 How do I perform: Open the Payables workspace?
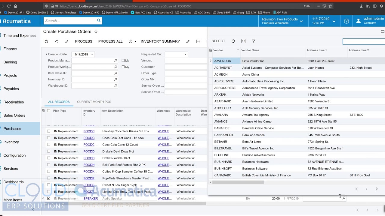tap(11, 89)
